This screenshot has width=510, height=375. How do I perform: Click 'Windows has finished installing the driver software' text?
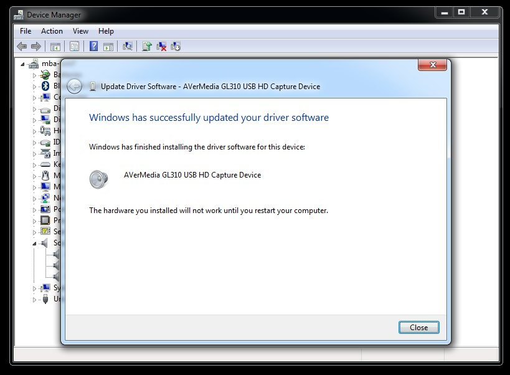click(197, 147)
